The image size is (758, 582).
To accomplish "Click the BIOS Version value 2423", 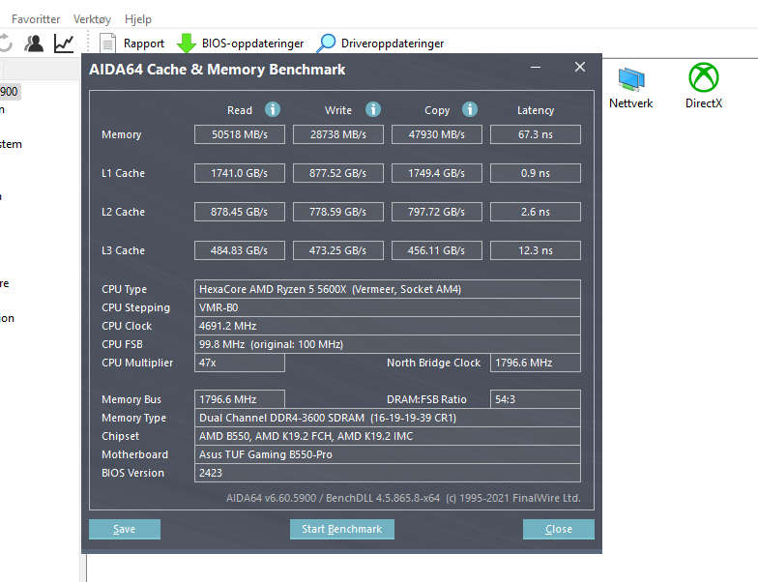I will 388,473.
